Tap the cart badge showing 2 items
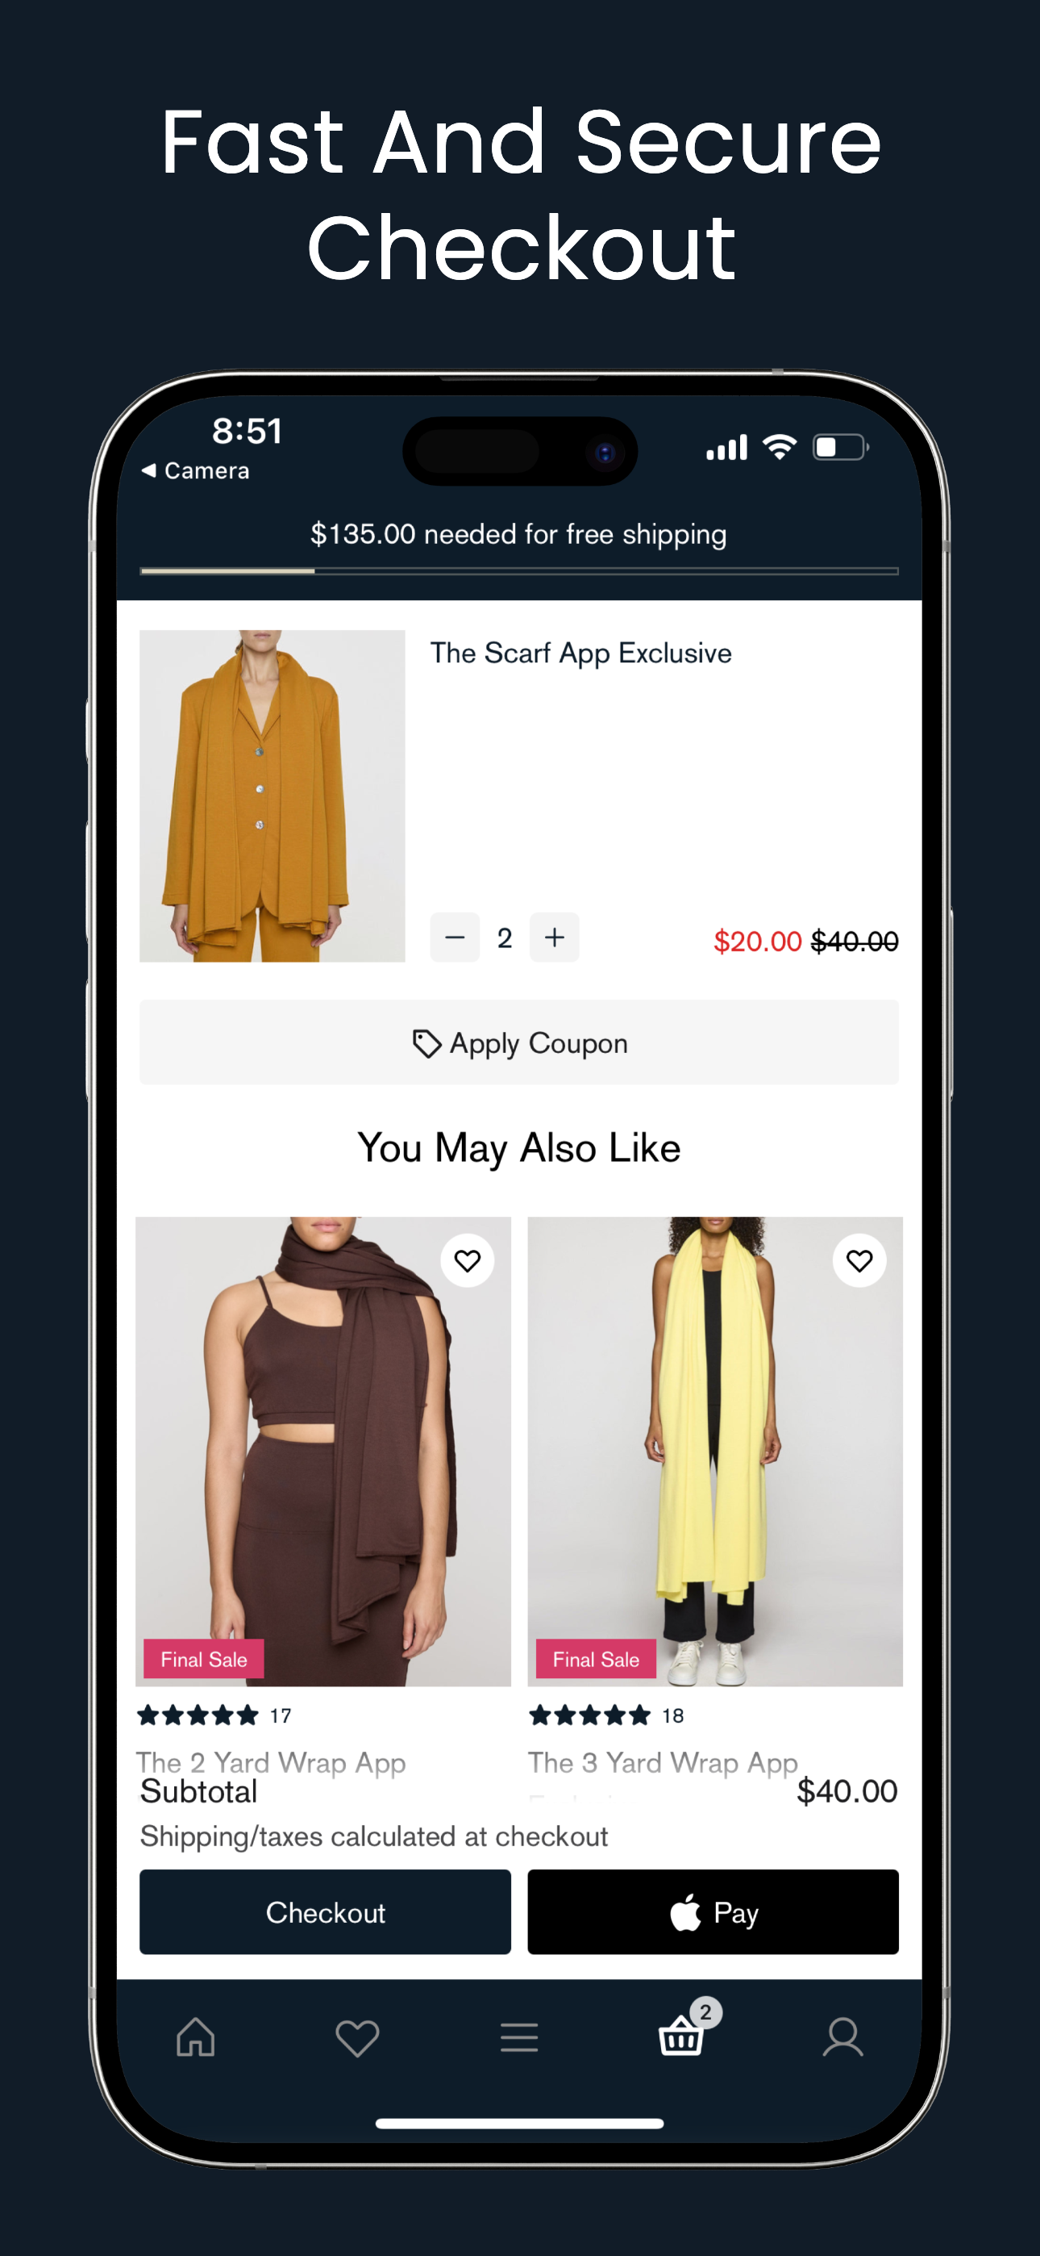This screenshot has height=2256, width=1040. tap(705, 2012)
